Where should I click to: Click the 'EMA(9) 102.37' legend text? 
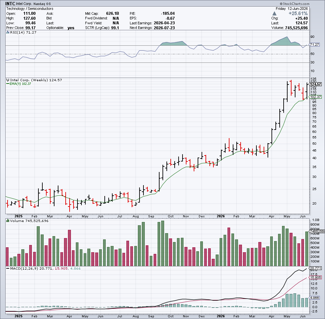[20, 84]
